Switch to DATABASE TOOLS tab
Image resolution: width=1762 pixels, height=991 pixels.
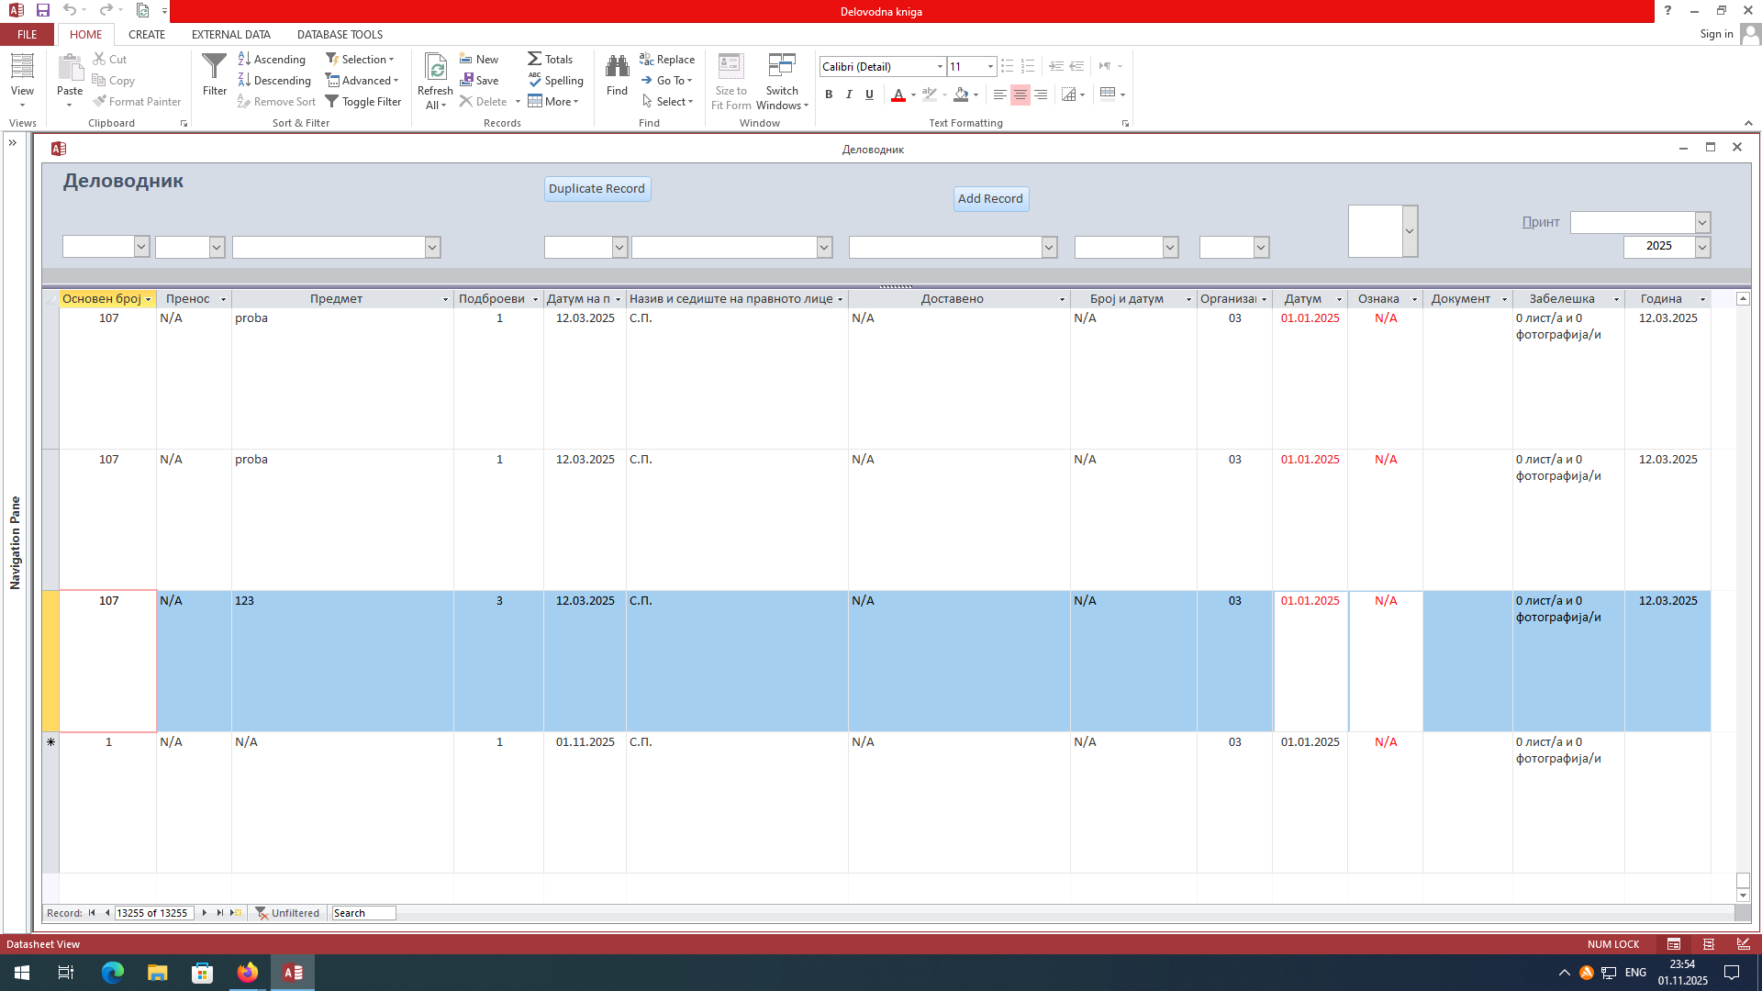point(340,35)
